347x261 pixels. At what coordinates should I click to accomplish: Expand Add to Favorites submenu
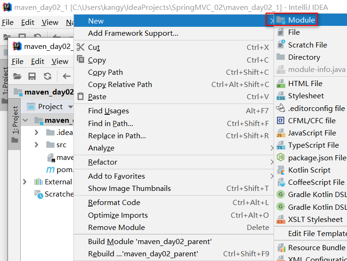174,176
